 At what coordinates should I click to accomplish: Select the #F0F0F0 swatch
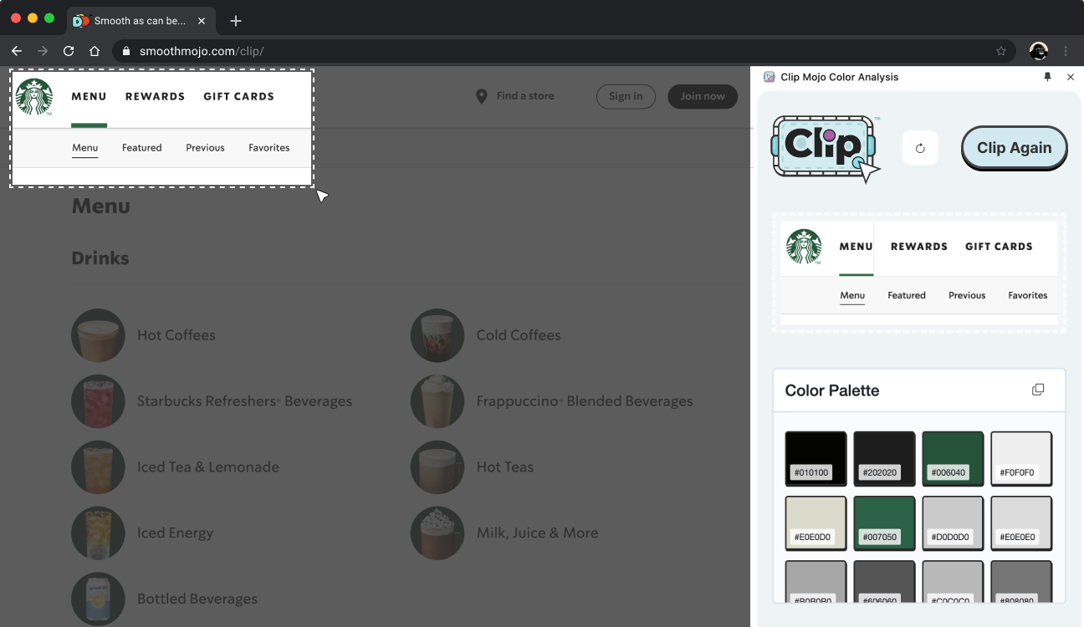pyautogui.click(x=1021, y=458)
